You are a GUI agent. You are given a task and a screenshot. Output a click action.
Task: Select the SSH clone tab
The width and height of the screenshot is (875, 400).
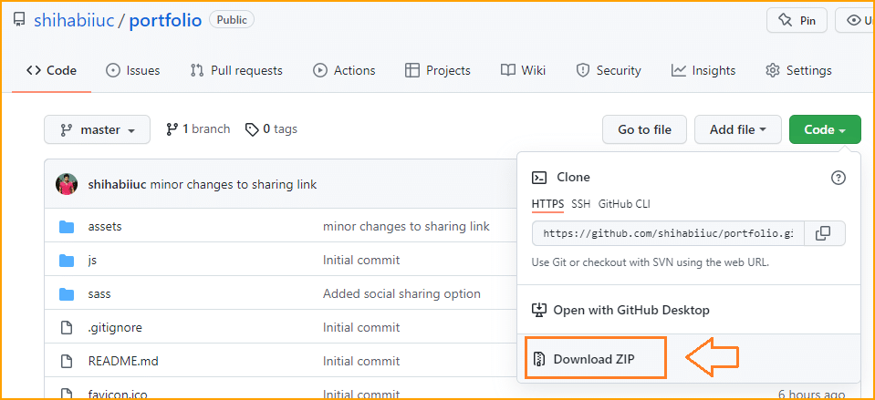[x=581, y=204]
